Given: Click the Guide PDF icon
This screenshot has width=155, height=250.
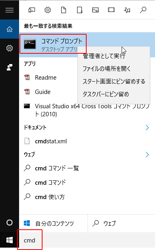Looking at the screenshot, I should click(27, 92).
